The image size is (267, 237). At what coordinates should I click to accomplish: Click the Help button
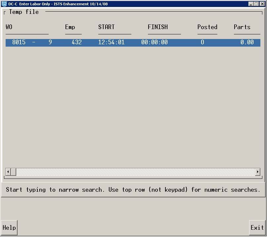click(x=9, y=228)
